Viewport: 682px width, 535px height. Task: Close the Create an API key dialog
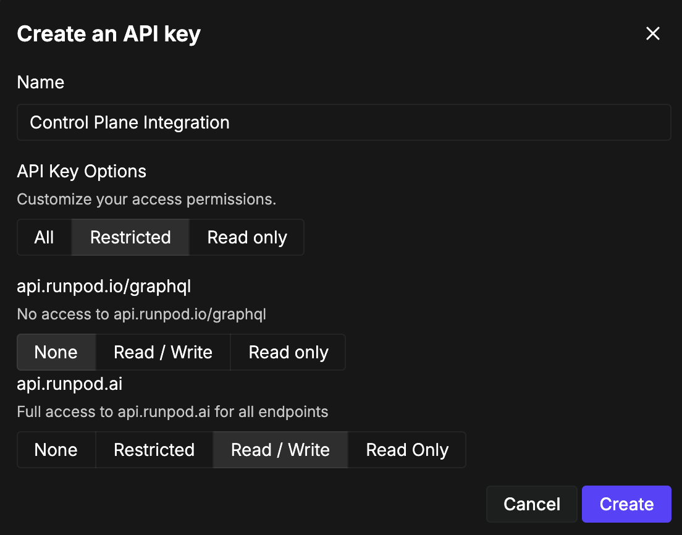coord(653,34)
